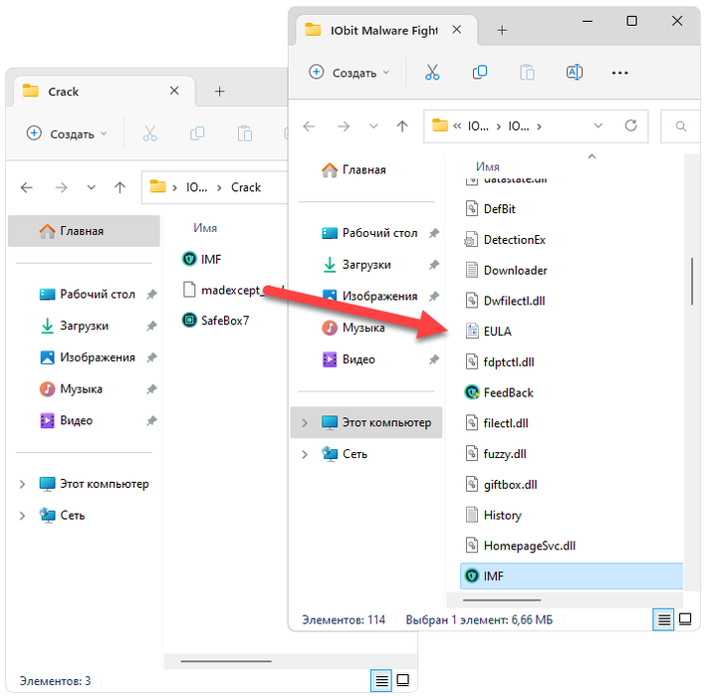Select Главная in IObit window sidebar
Image resolution: width=705 pixels, height=697 pixels.
(x=354, y=169)
